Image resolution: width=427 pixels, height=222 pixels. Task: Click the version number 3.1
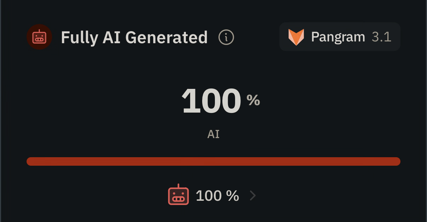click(x=381, y=37)
